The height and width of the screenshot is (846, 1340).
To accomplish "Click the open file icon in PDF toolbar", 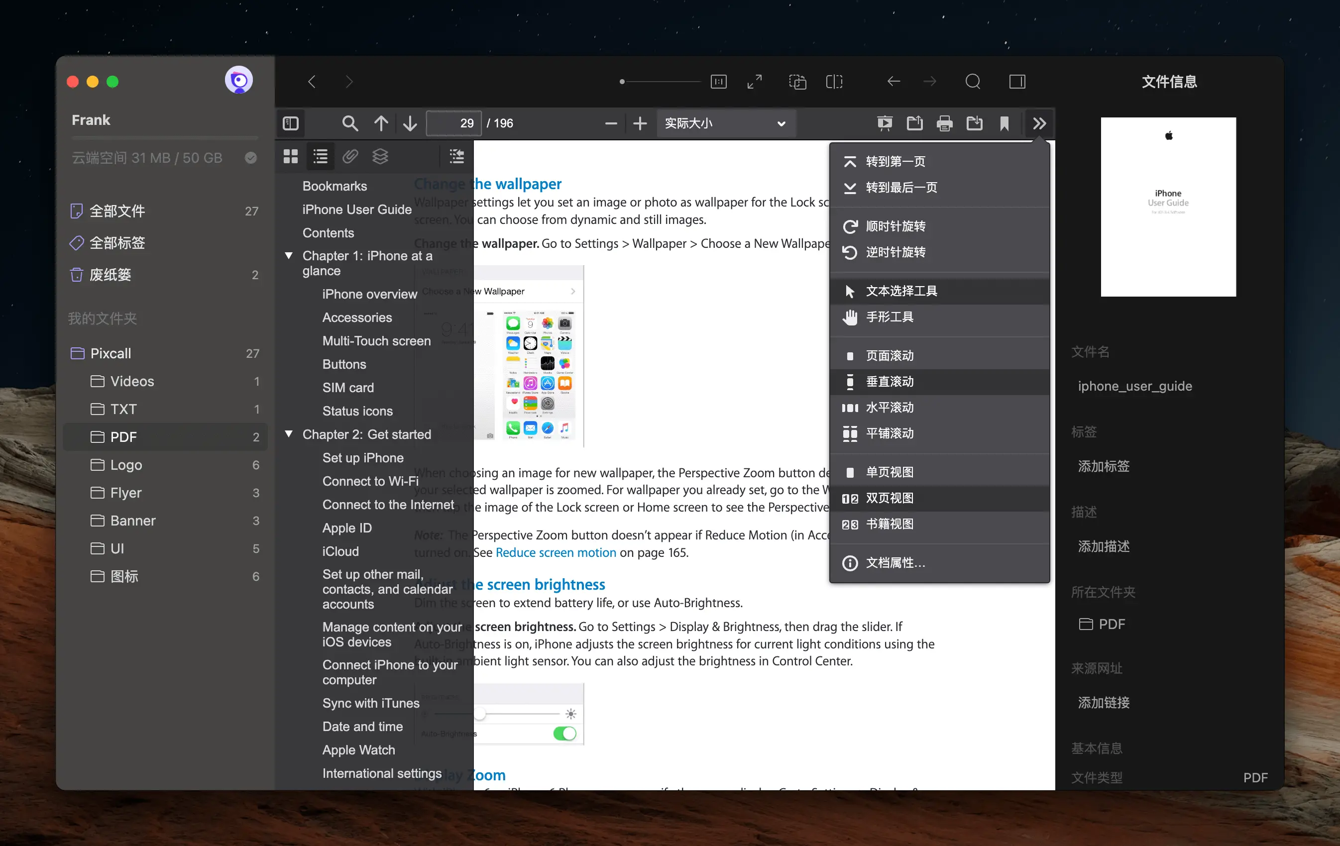I will [914, 123].
